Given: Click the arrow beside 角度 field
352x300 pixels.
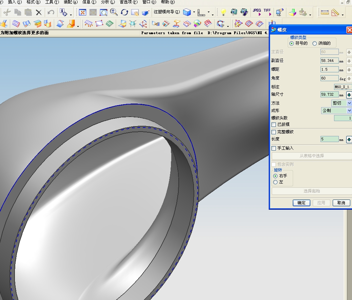Looking at the screenshot, I should point(349,78).
